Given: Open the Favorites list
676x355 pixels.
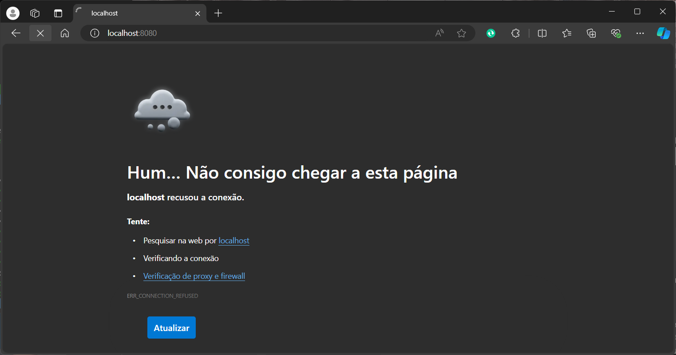Looking at the screenshot, I should click(x=567, y=33).
